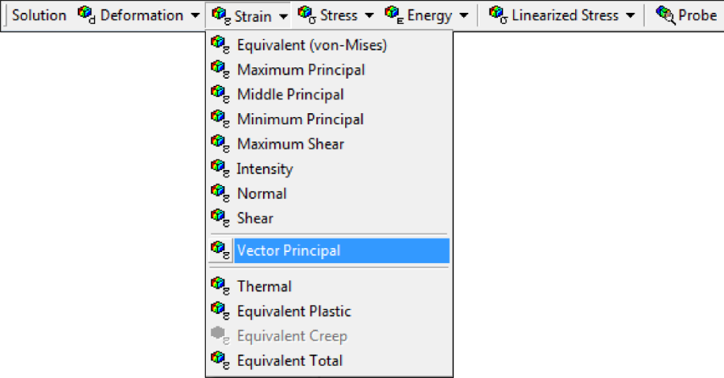Open the Linearized Stress dropdown arrow
The image size is (724, 378).
pyautogui.click(x=630, y=15)
